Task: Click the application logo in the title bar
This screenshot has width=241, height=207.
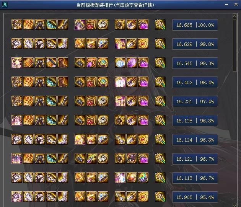Action: 5,5
